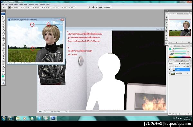The image size is (193, 127).
Task: Hide the Background layer eye icon
Action: [x=170, y=73]
